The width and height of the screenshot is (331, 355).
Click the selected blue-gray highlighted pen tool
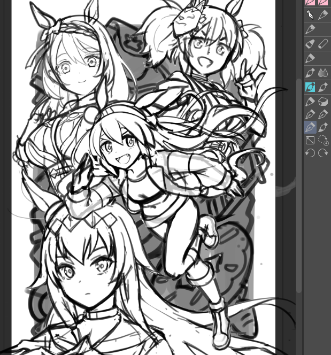[x=310, y=127]
